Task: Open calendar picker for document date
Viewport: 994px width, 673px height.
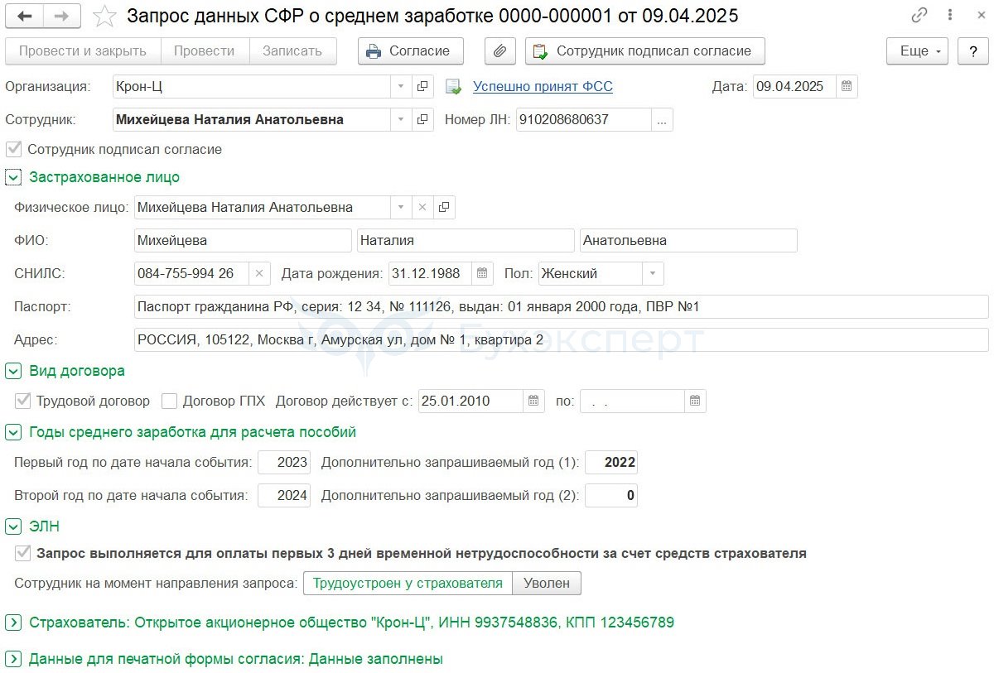Action: pos(846,87)
